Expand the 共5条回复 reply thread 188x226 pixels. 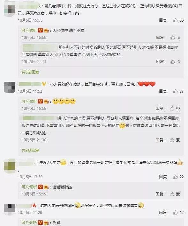30,72
